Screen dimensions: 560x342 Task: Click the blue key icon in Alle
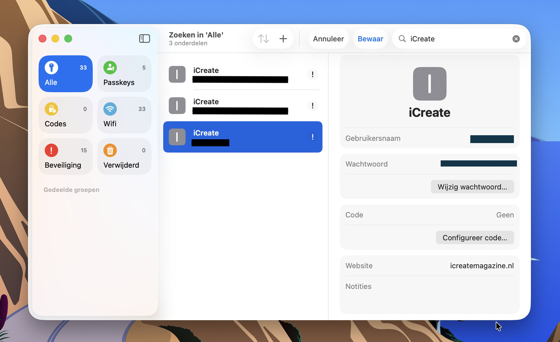click(x=51, y=68)
